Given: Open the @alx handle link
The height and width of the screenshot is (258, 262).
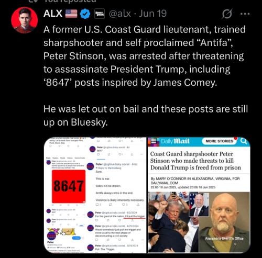Looking at the screenshot, I should coord(120,14).
